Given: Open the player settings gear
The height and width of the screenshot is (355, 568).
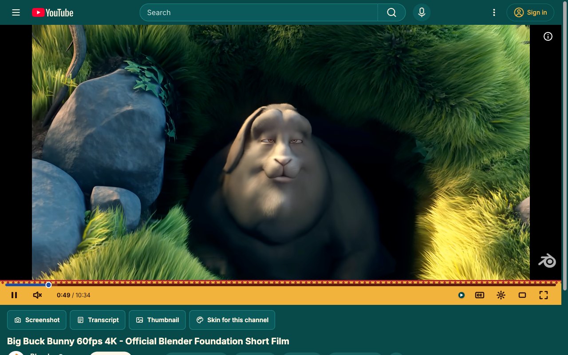Looking at the screenshot, I should (x=501, y=295).
